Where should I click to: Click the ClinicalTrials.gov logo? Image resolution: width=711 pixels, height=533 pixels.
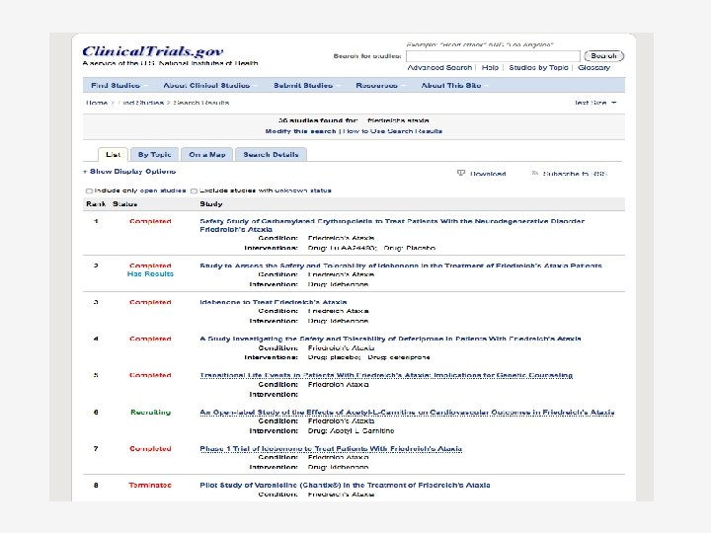[152, 51]
